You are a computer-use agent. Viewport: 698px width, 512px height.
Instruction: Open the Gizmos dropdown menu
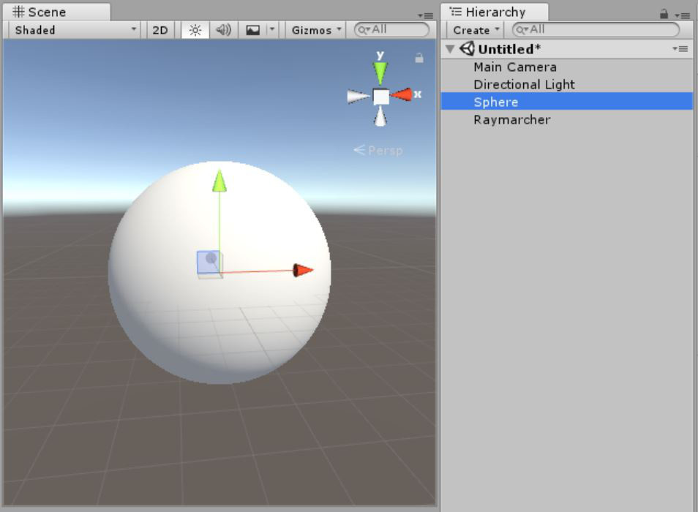click(316, 30)
